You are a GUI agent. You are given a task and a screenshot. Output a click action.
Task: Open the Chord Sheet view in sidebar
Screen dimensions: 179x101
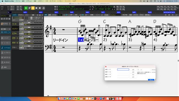(x=6, y=43)
